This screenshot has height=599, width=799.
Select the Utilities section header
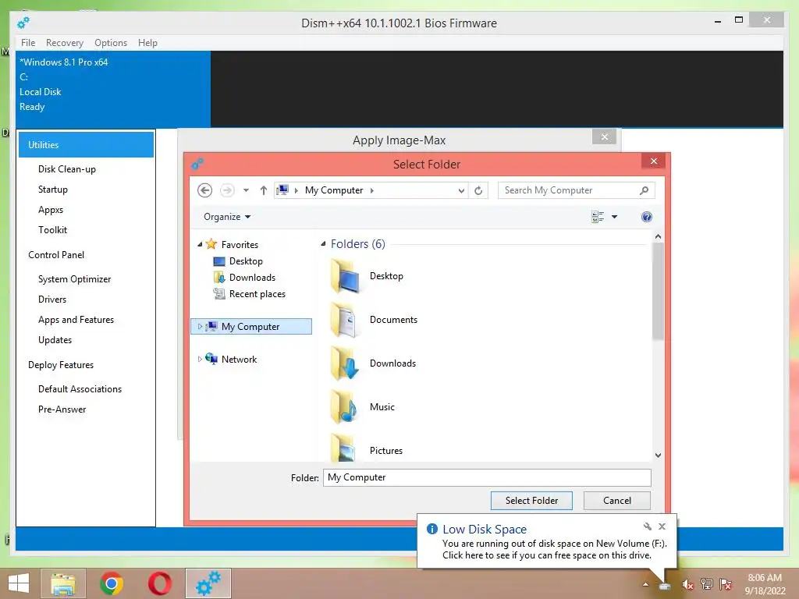pos(86,144)
